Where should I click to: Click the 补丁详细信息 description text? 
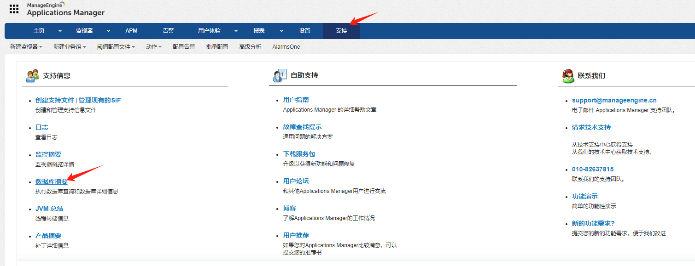coord(52,246)
